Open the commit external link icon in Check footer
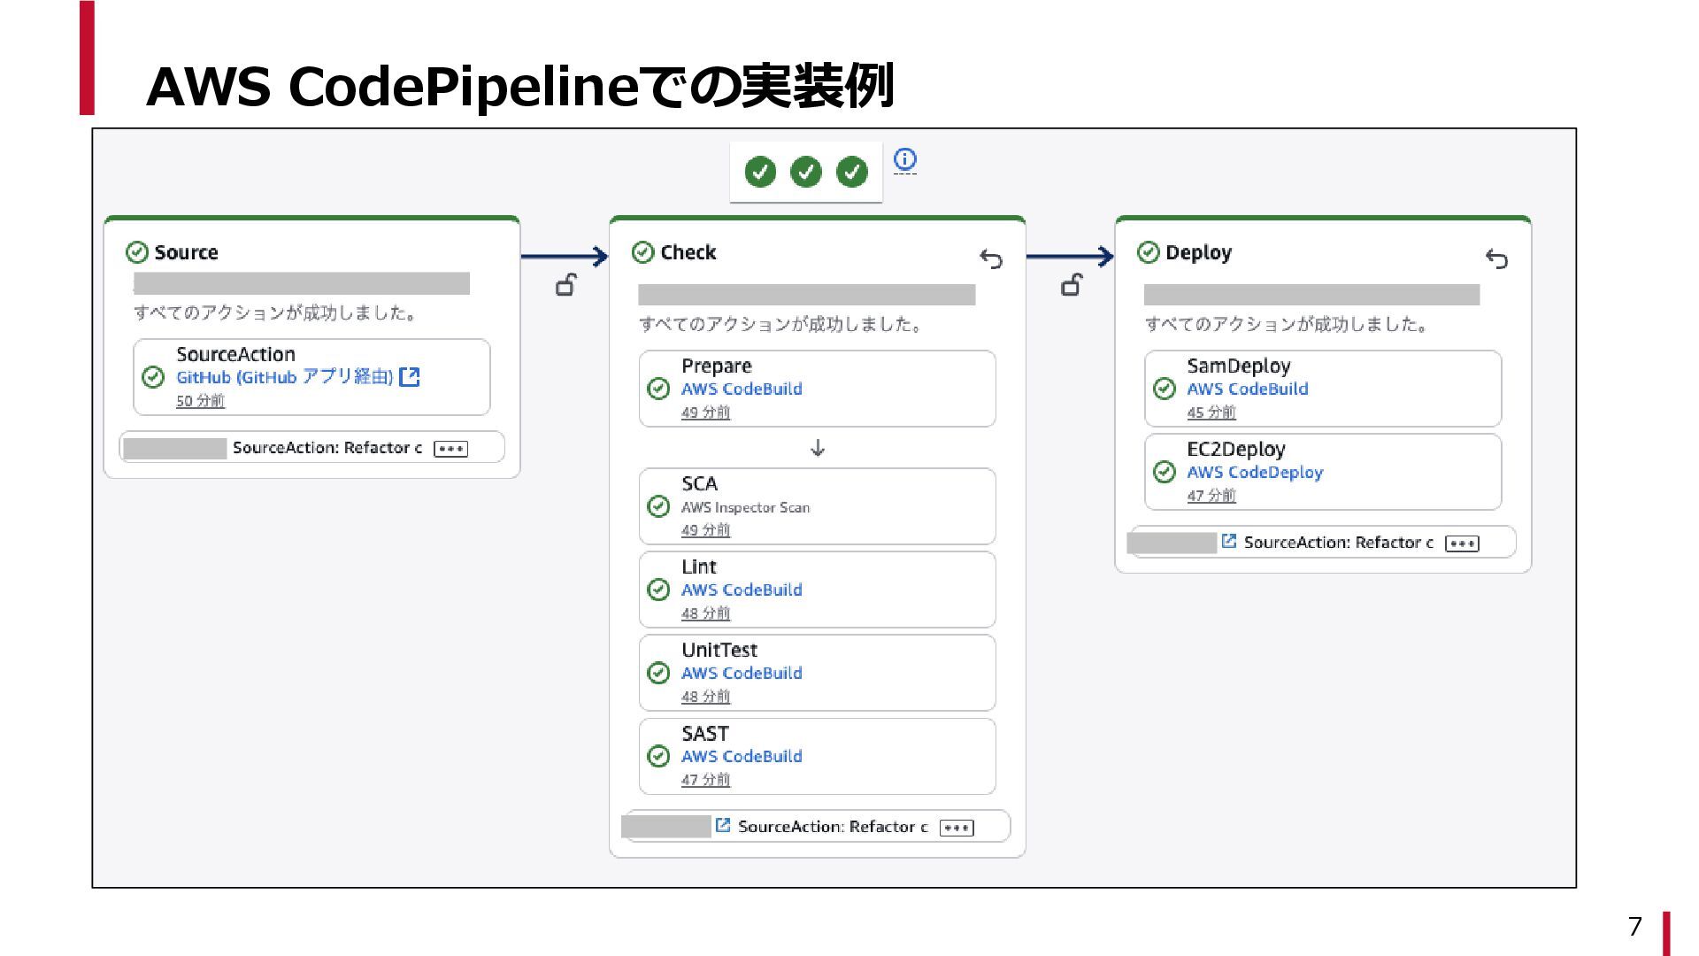The width and height of the screenshot is (1699, 956). 723,825
